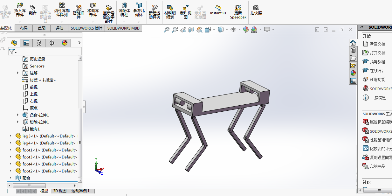The width and height of the screenshot is (392, 196).
Task: Expand the 凸台-拉伸1 feature
Action: (18, 115)
